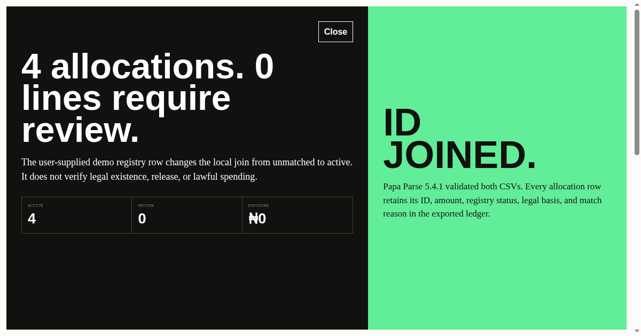
Task: Select the "4 allocations. 0 lines require review." heading
Action: [147, 98]
